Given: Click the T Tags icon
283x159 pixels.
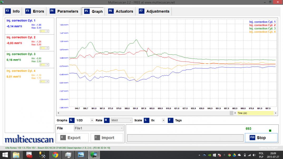Looking at the screenshot, I should coord(170,120).
